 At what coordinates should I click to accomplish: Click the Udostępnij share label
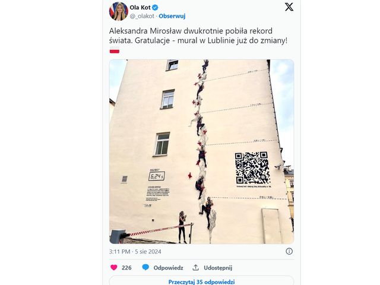click(218, 268)
